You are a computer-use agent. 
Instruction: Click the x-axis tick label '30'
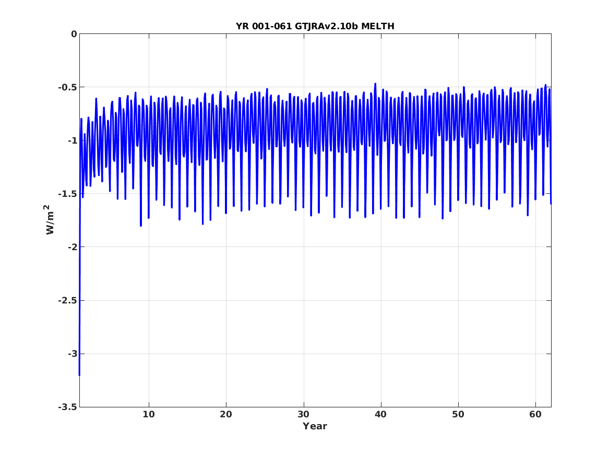(x=303, y=414)
